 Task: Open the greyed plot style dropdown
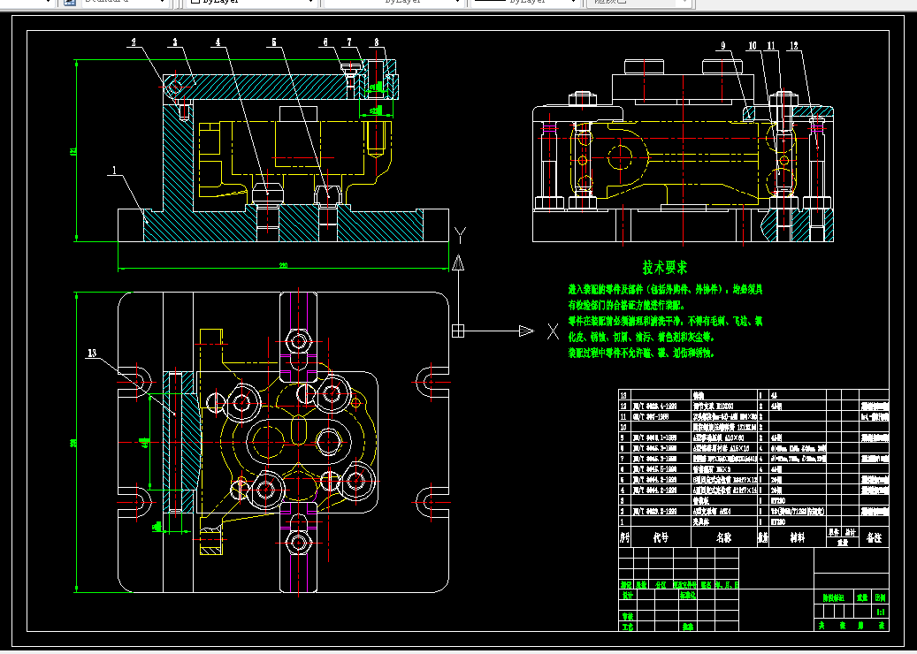pyautogui.click(x=639, y=2)
